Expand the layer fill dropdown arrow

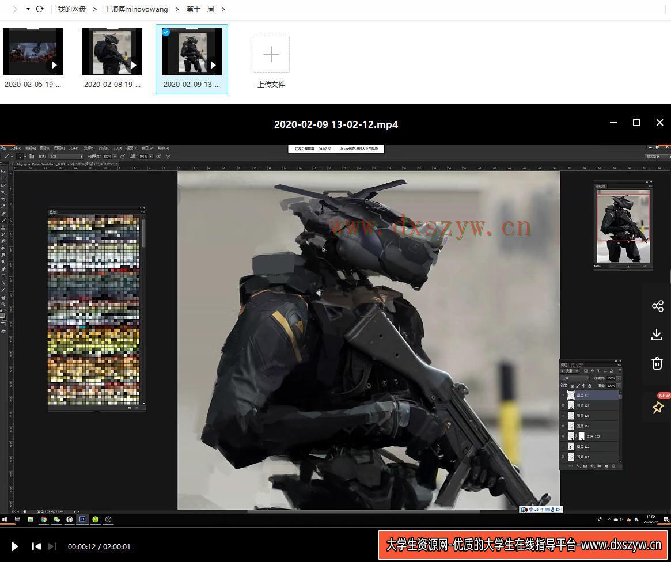coord(618,386)
